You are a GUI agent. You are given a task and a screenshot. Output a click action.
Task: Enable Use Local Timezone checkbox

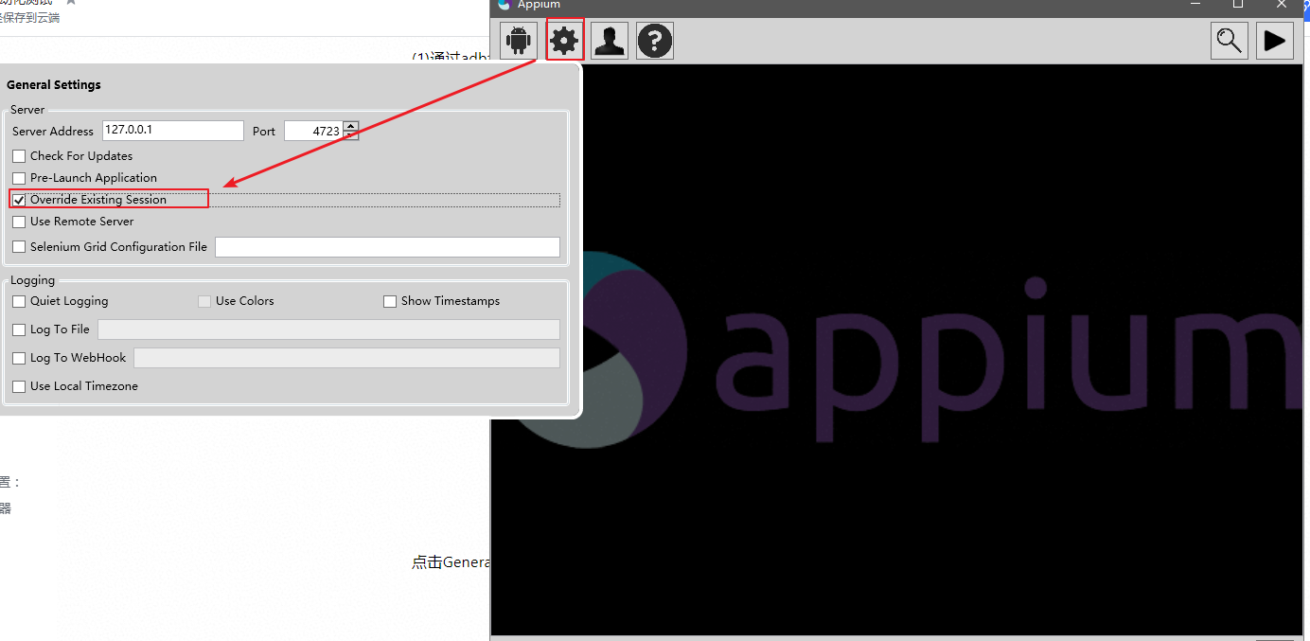click(x=19, y=386)
